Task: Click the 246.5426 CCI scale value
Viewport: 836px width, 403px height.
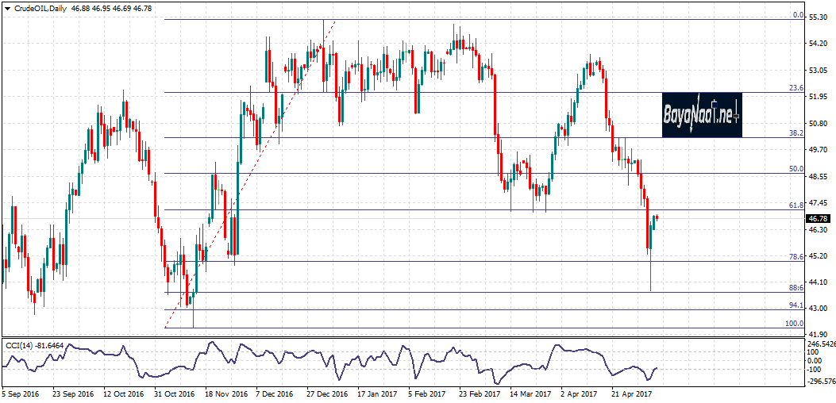Action: 821,344
